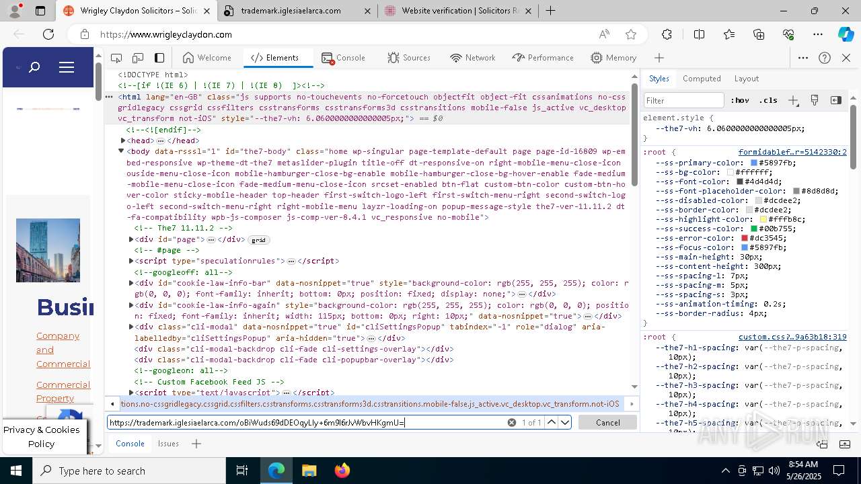
Task: Open the Memory tab
Action: coord(613,58)
